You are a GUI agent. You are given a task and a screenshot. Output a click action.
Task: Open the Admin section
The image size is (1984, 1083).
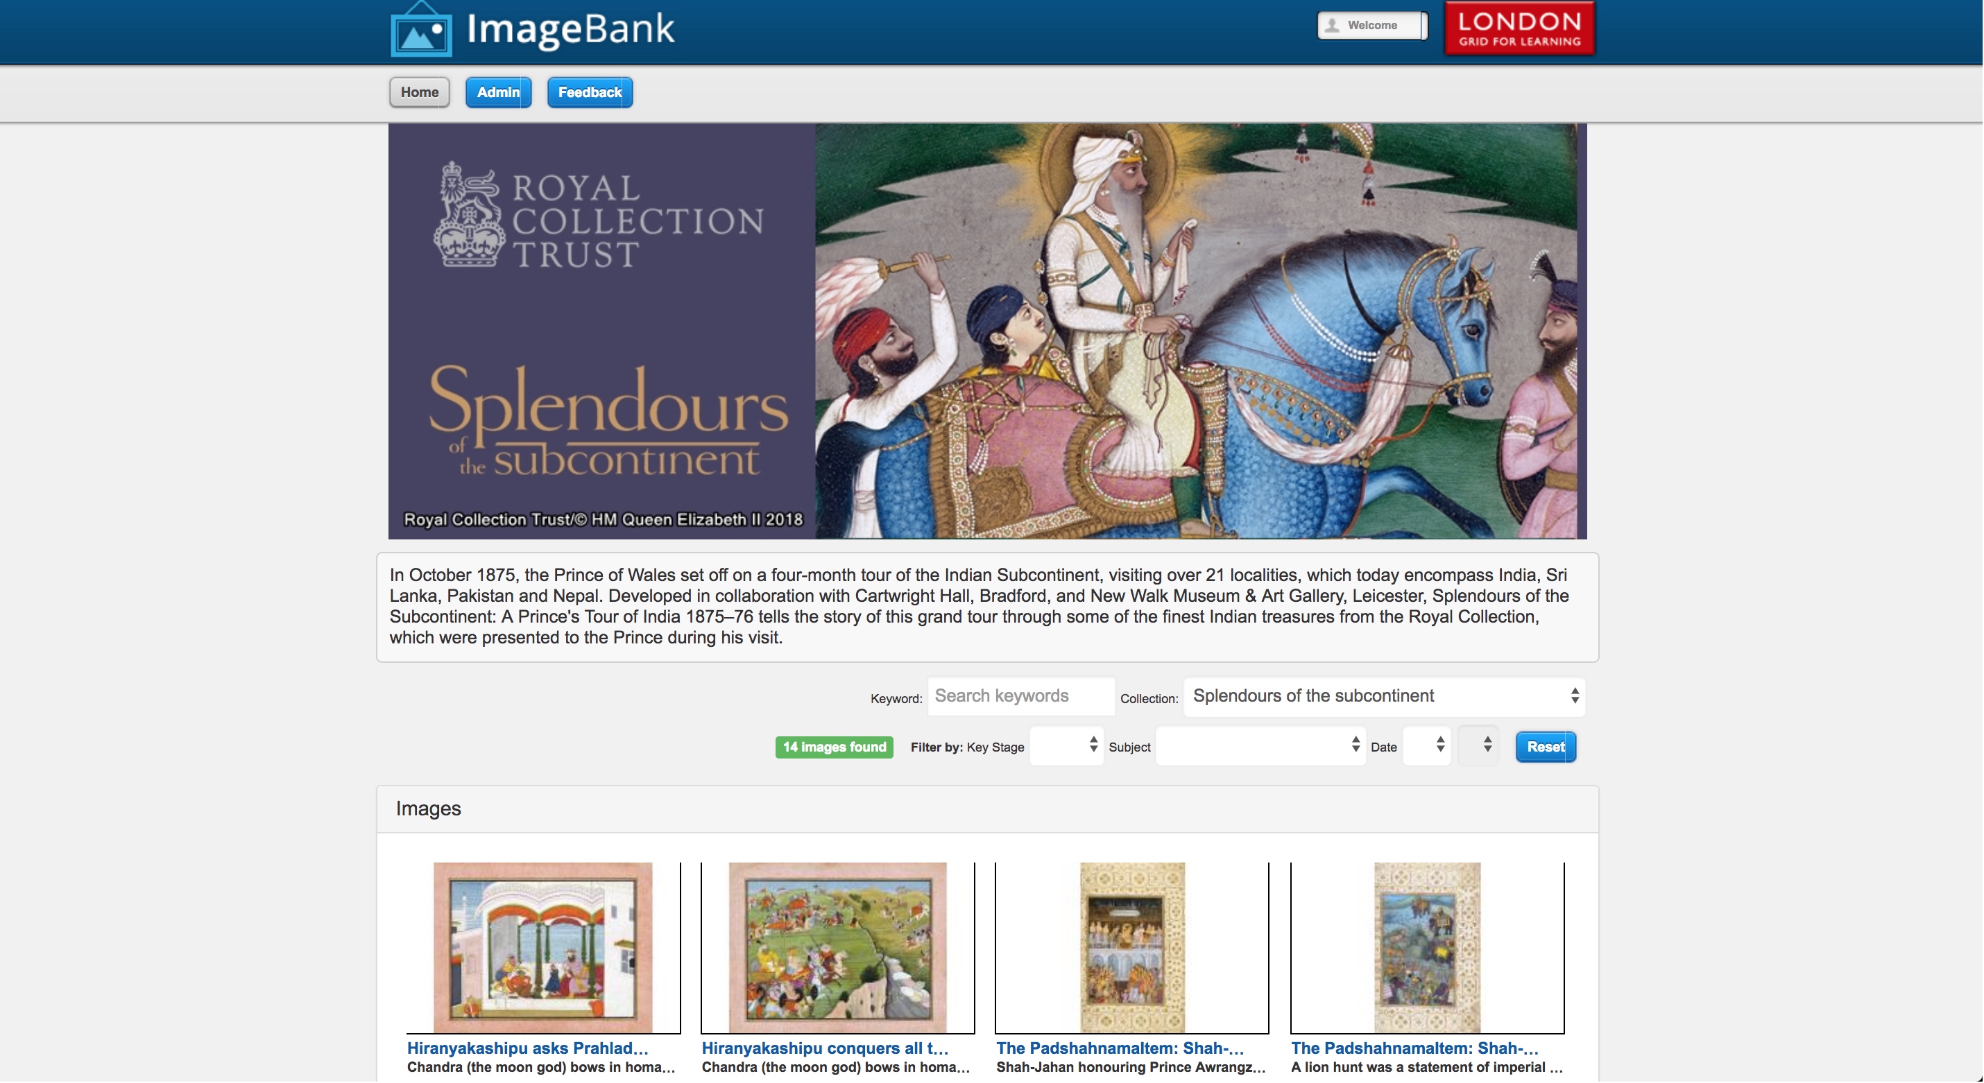497,92
